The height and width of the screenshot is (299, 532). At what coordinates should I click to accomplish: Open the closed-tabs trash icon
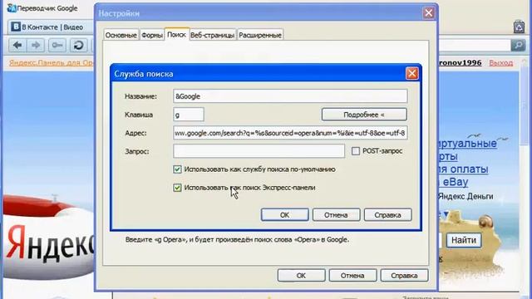[x=519, y=27]
